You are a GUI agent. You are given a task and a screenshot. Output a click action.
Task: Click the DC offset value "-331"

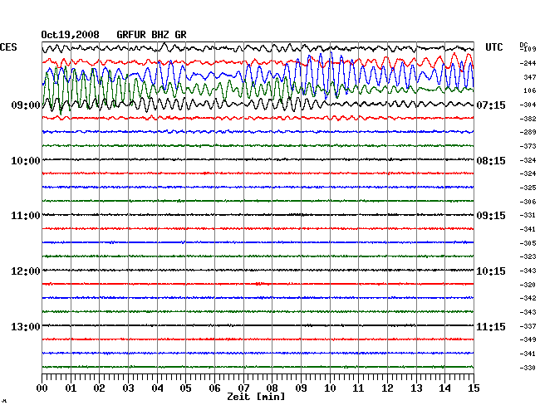(528, 215)
